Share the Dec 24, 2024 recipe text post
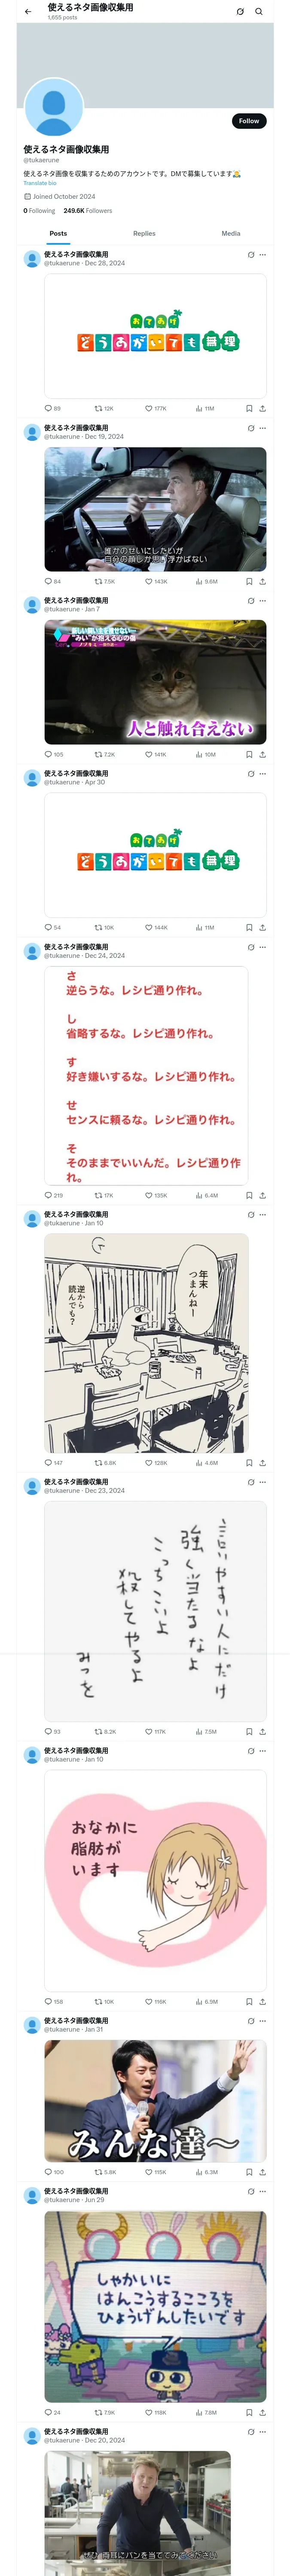 pyautogui.click(x=263, y=1195)
